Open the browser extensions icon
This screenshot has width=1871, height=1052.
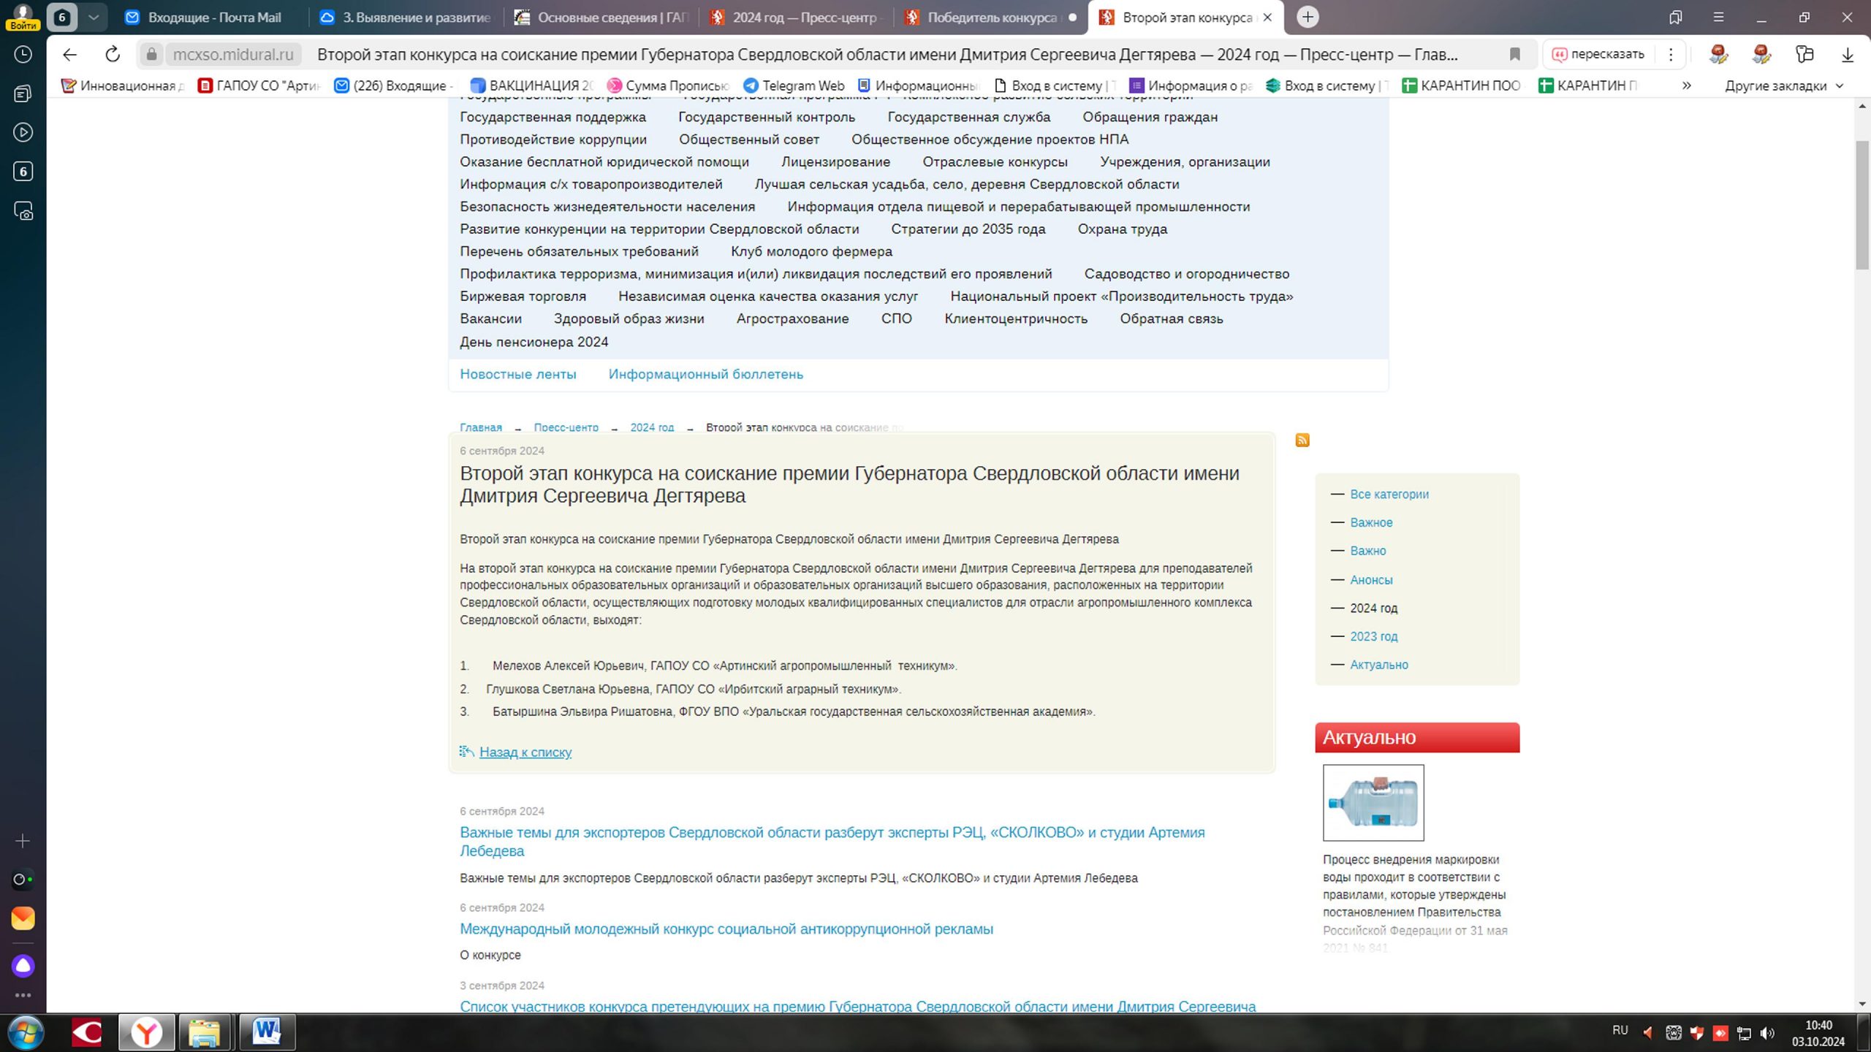click(1804, 55)
